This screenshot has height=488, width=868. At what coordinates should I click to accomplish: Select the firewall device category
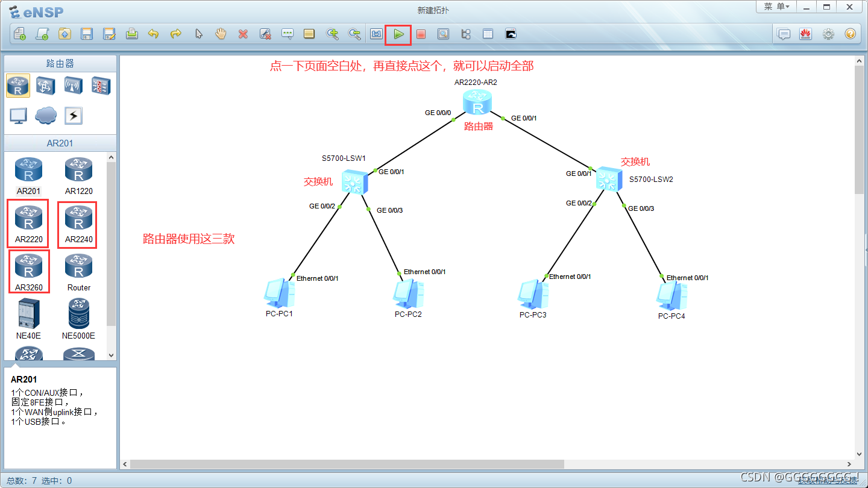[x=101, y=86]
